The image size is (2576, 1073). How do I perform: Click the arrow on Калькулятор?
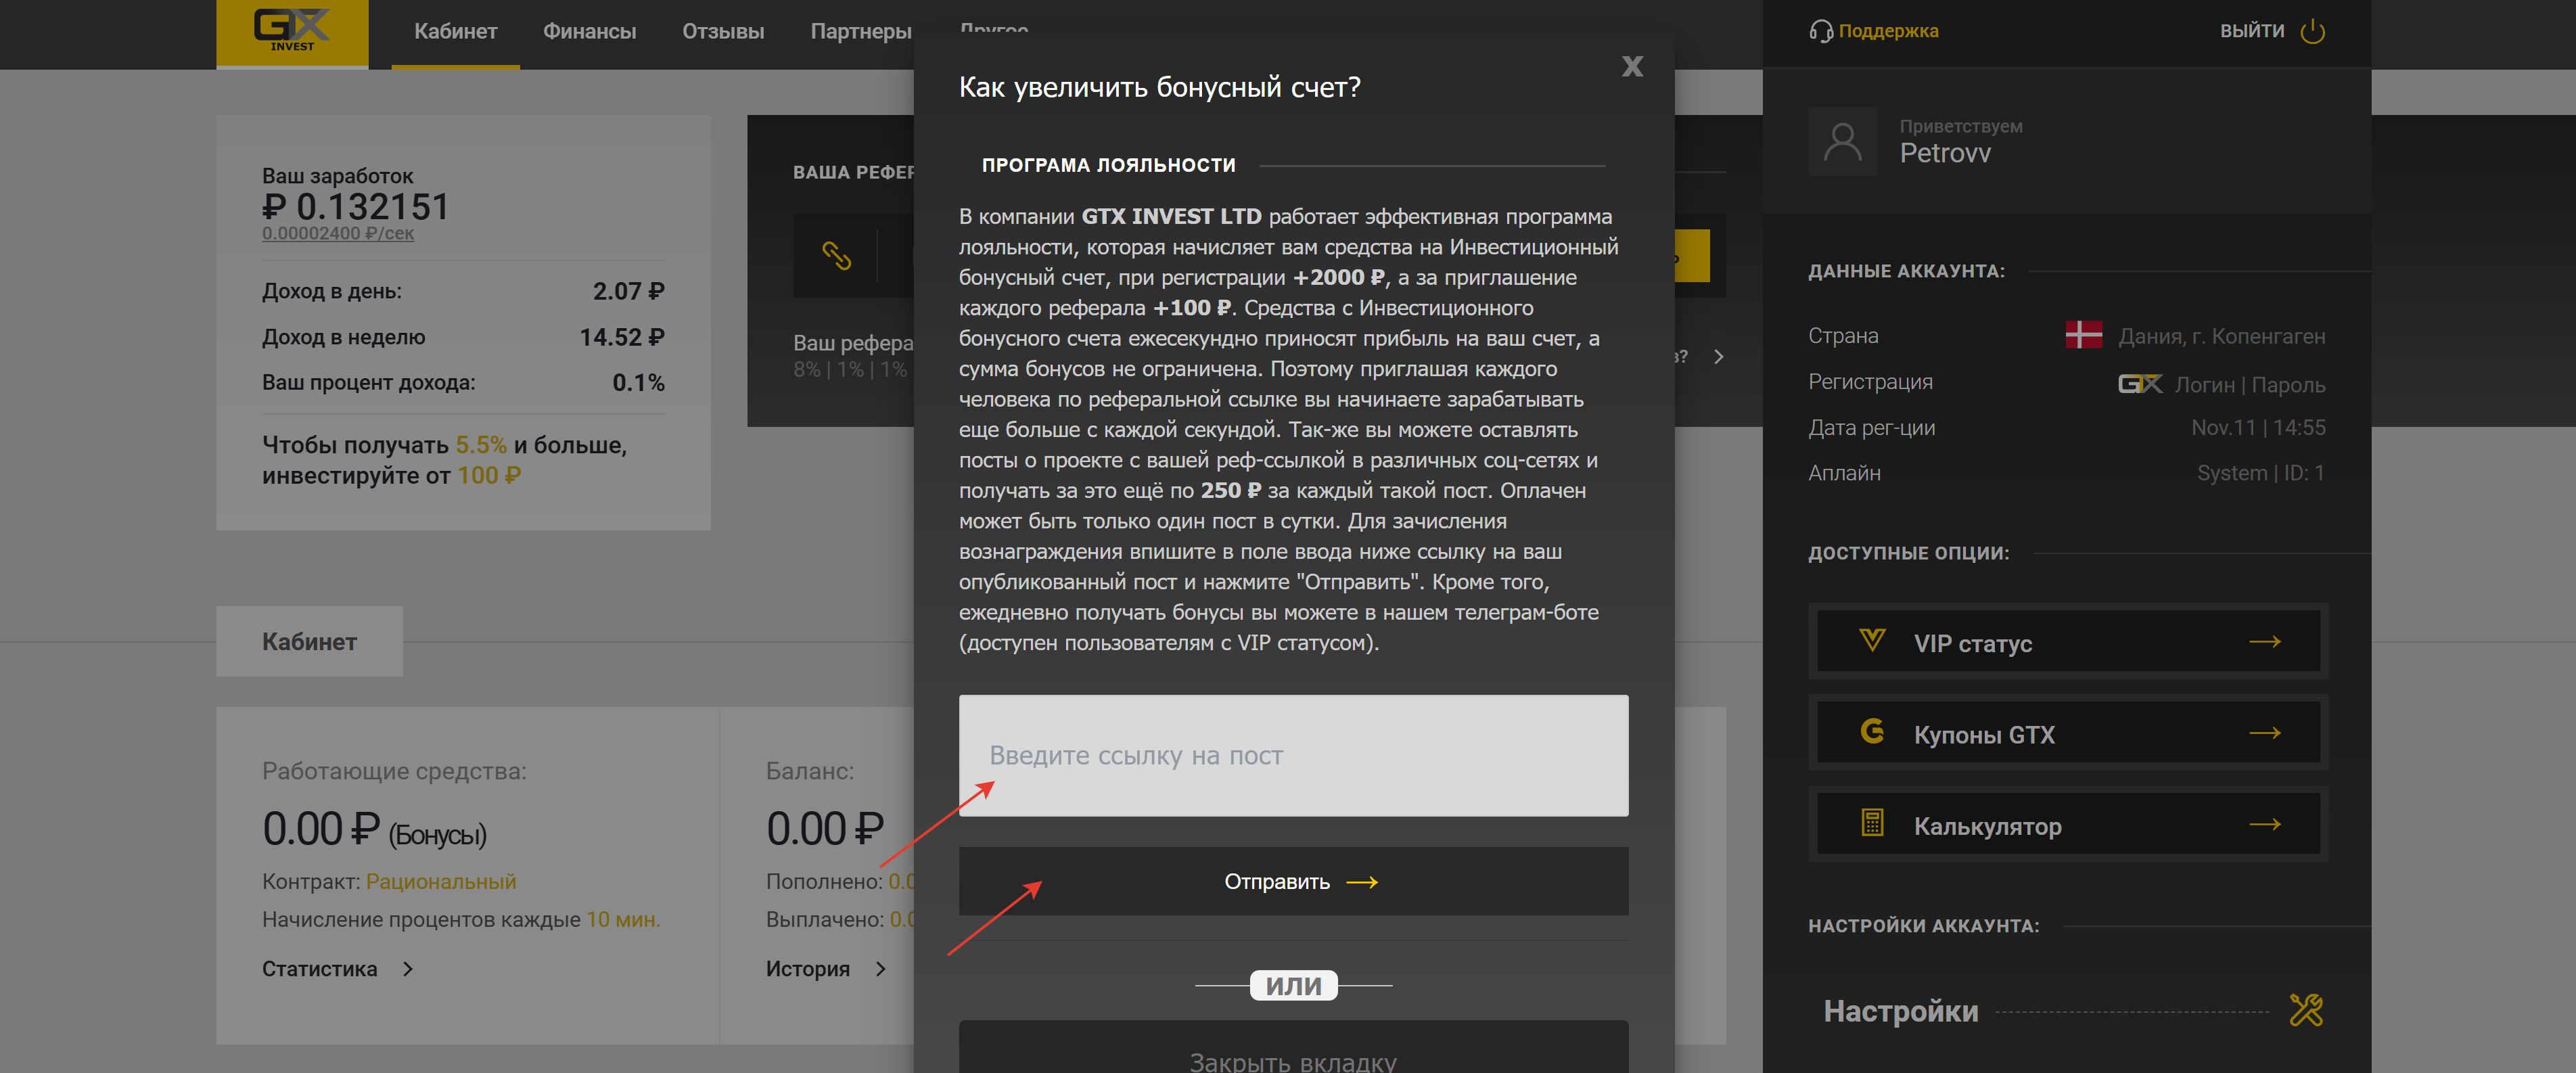tap(2265, 824)
